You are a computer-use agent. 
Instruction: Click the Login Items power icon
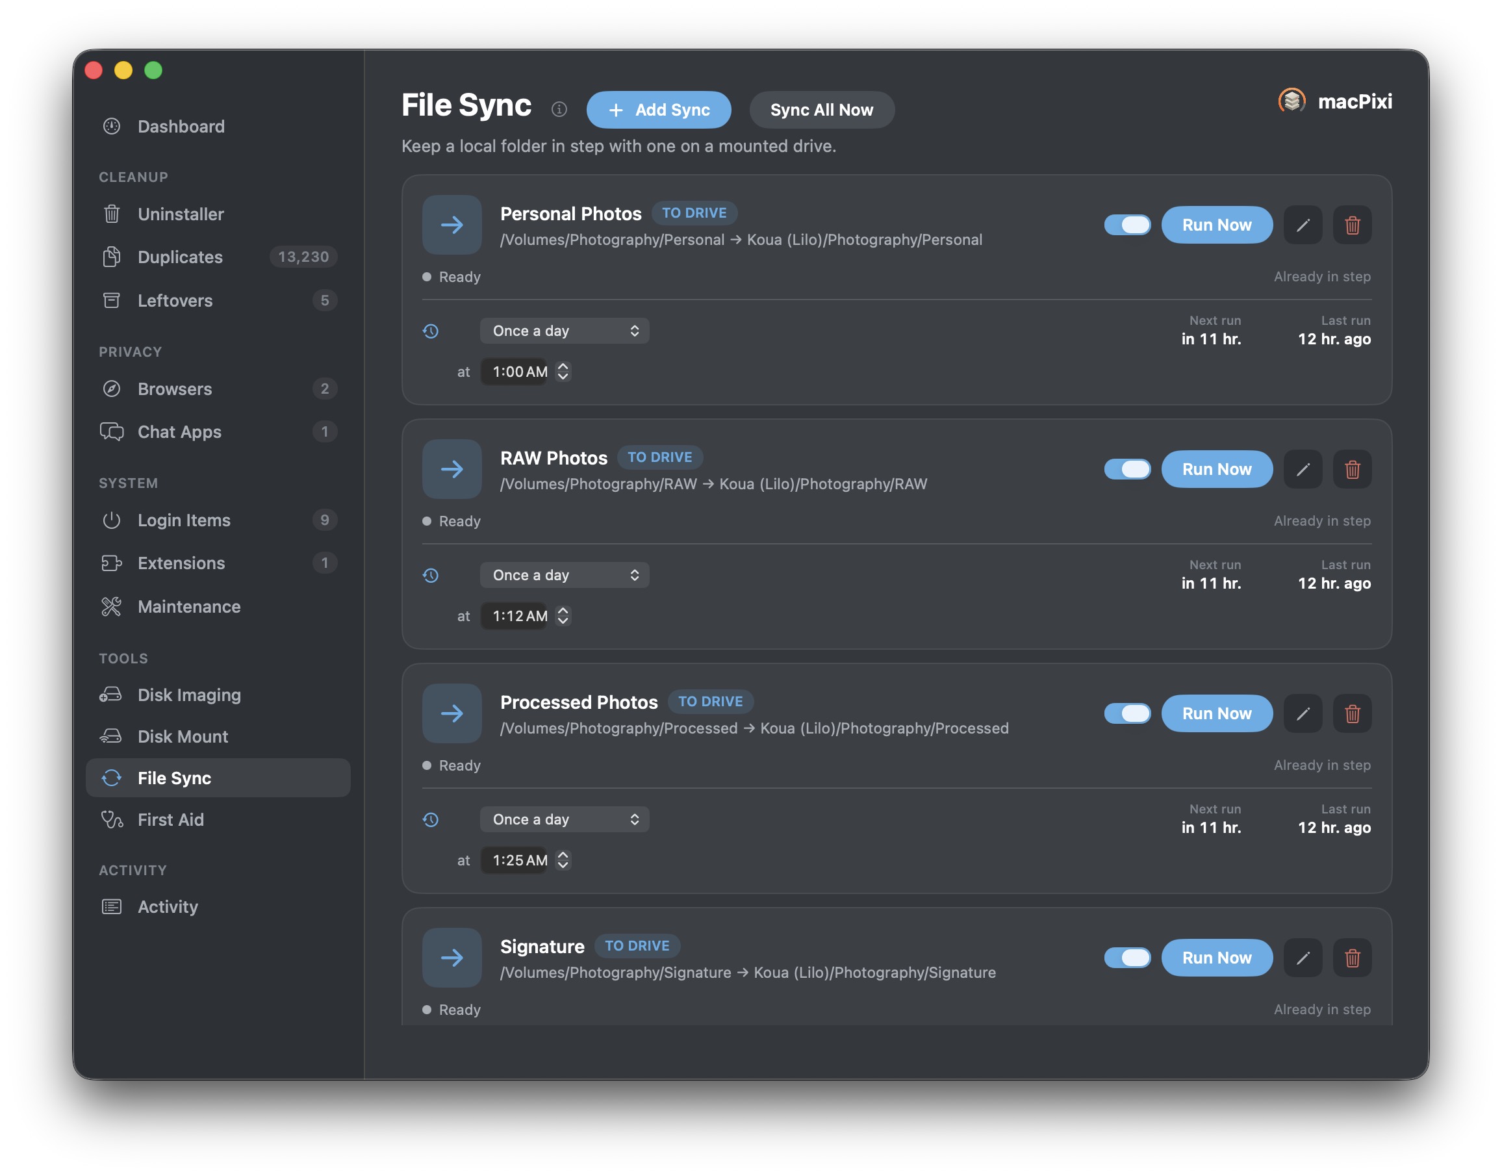click(x=112, y=520)
